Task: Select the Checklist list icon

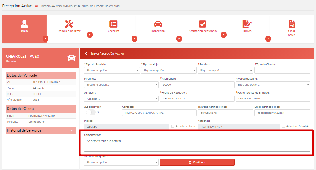Action: tap(113, 24)
